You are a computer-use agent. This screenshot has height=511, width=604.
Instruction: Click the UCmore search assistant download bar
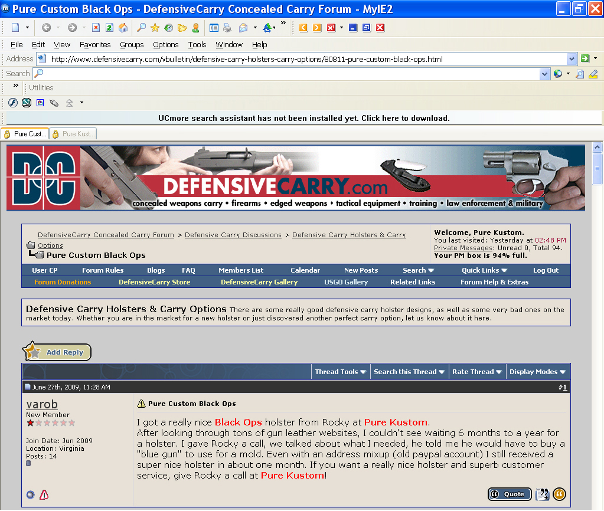click(304, 118)
